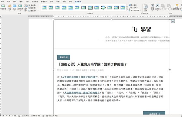Switch to the Home (常用) tab
This screenshot has height=117, width=182.
point(8,2)
